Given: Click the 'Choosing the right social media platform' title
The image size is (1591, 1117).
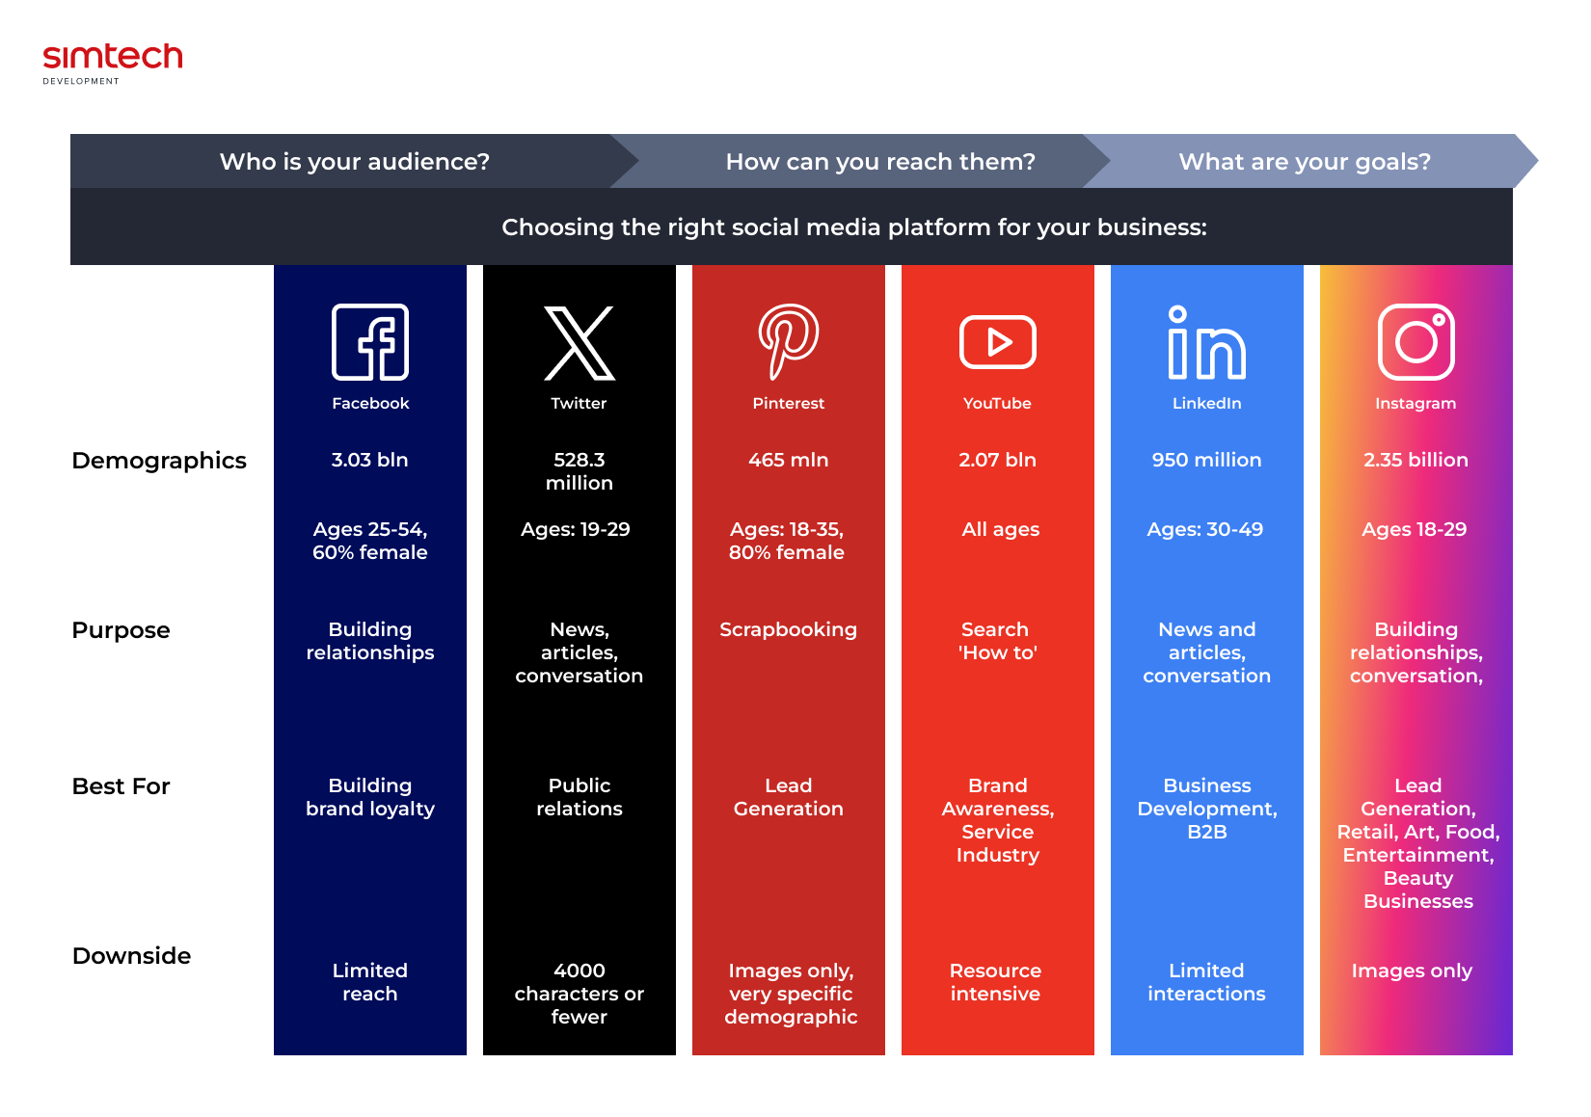Looking at the screenshot, I should click(854, 227).
